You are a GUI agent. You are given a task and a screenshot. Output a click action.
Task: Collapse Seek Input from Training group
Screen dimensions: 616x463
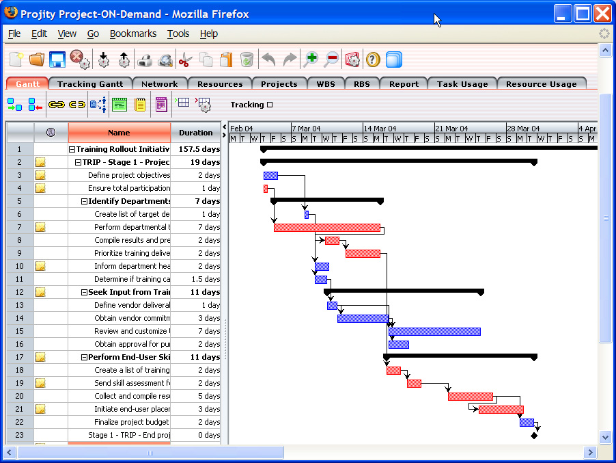tap(84, 292)
